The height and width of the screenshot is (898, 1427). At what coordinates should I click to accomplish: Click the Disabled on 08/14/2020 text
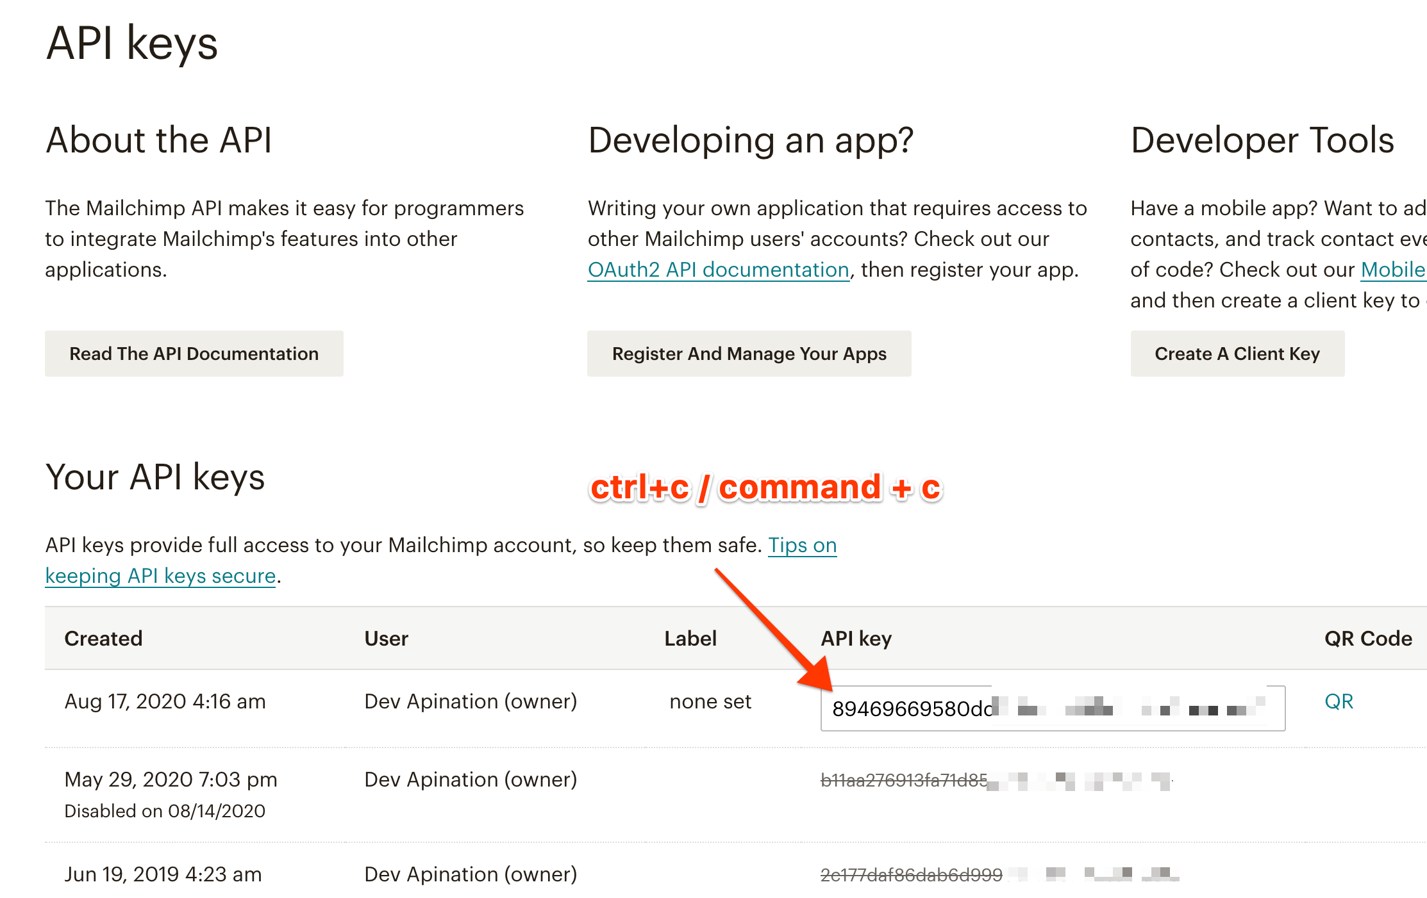coord(165,811)
